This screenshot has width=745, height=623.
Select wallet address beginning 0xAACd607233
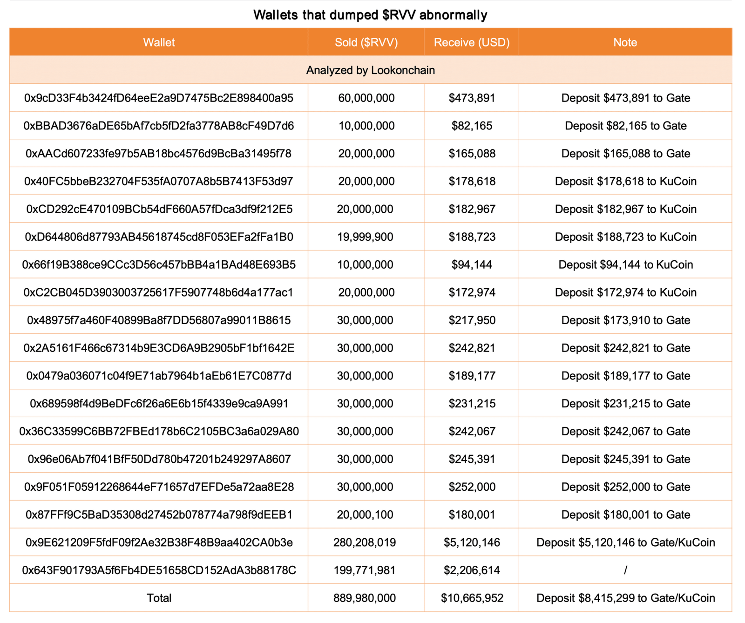(x=159, y=154)
